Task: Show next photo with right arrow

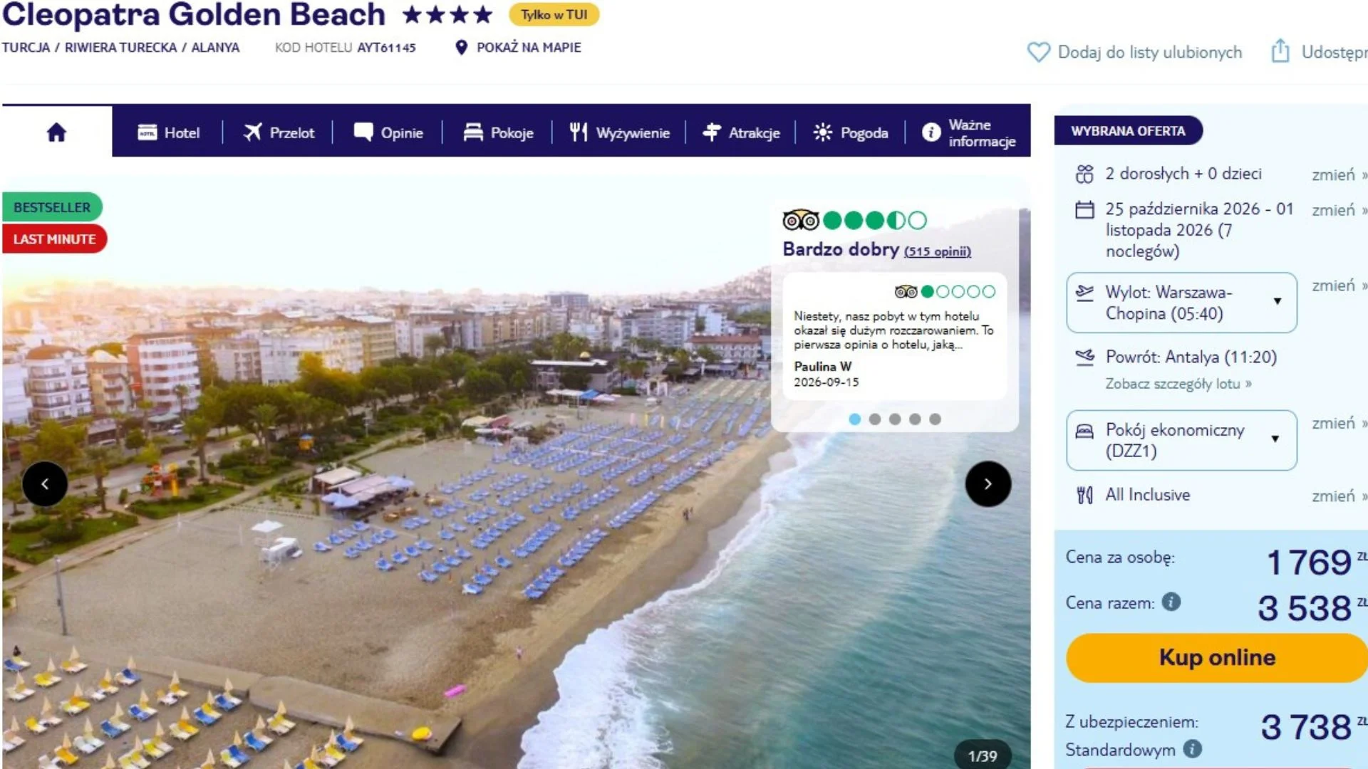Action: (988, 484)
